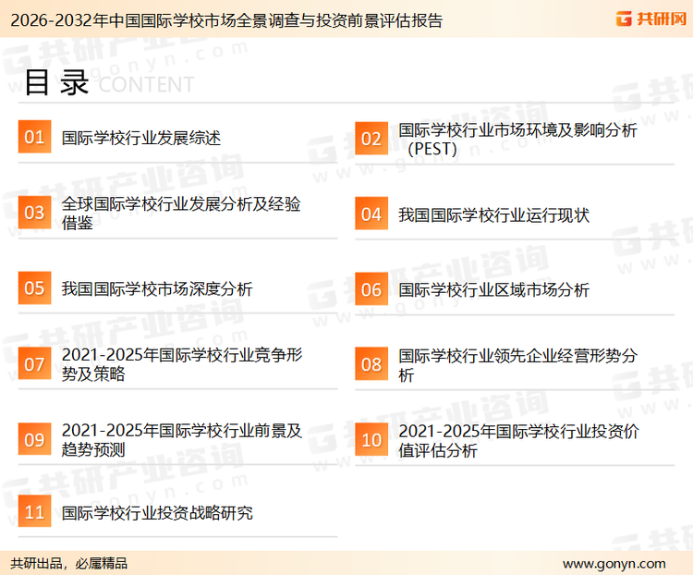Viewport: 693px width, 575px height.
Task: Open chapter 全球国际学校行业发展分析及经验借鉴
Action: click(x=181, y=214)
